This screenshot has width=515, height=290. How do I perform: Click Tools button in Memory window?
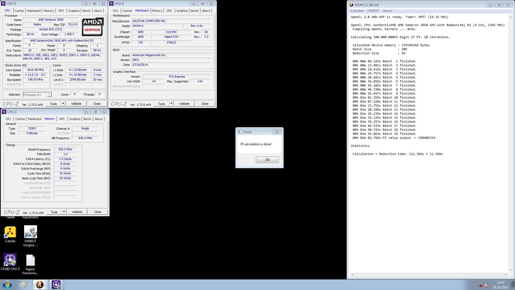click(54, 212)
